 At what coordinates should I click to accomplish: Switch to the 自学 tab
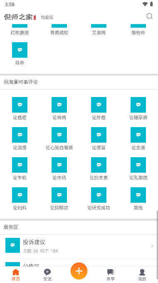tap(111, 275)
